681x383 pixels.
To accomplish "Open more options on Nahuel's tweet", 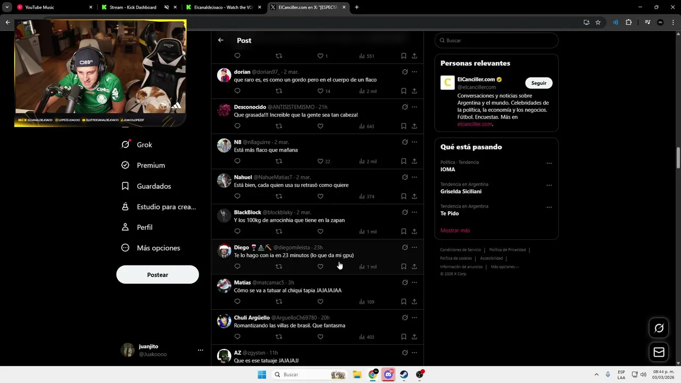I will (x=414, y=177).
